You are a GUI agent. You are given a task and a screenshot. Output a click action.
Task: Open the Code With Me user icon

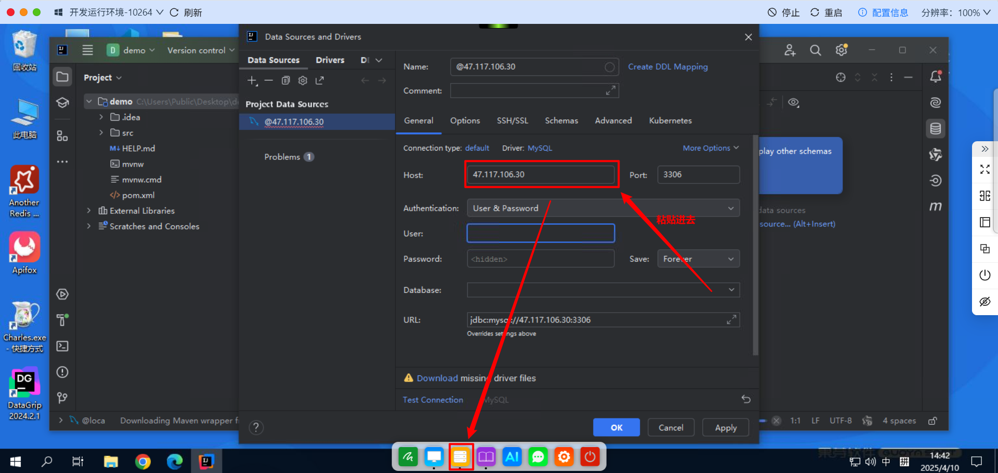pos(790,50)
